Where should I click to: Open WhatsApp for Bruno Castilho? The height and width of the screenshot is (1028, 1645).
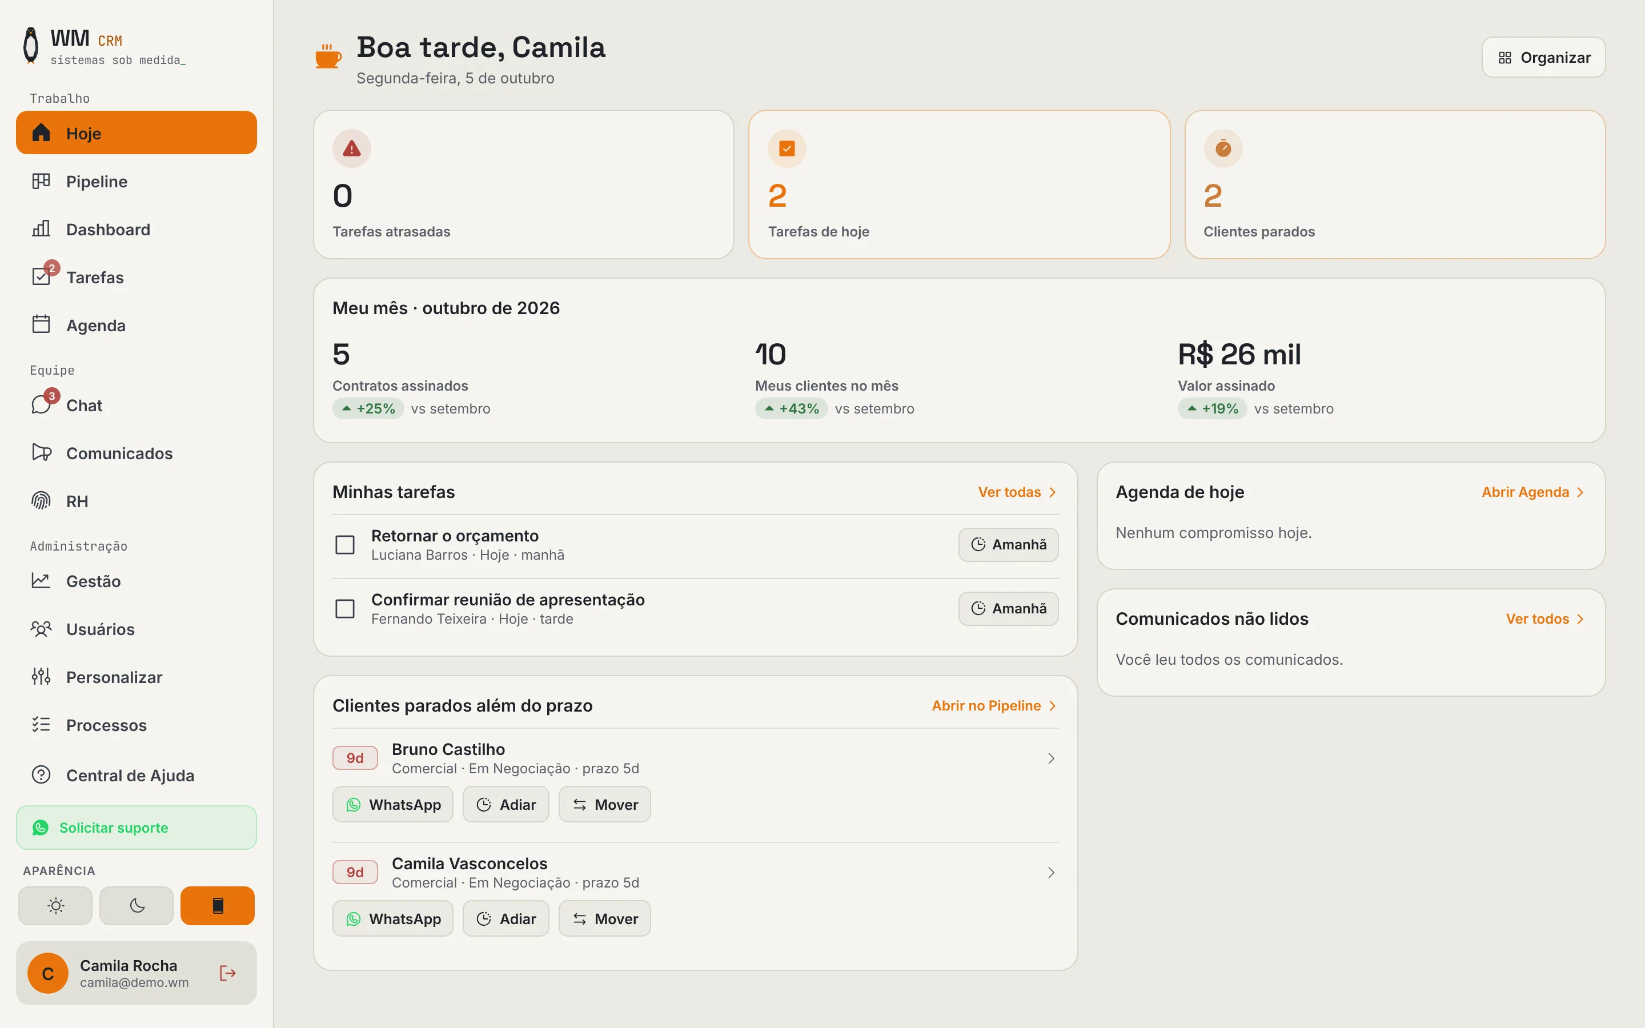(x=393, y=804)
